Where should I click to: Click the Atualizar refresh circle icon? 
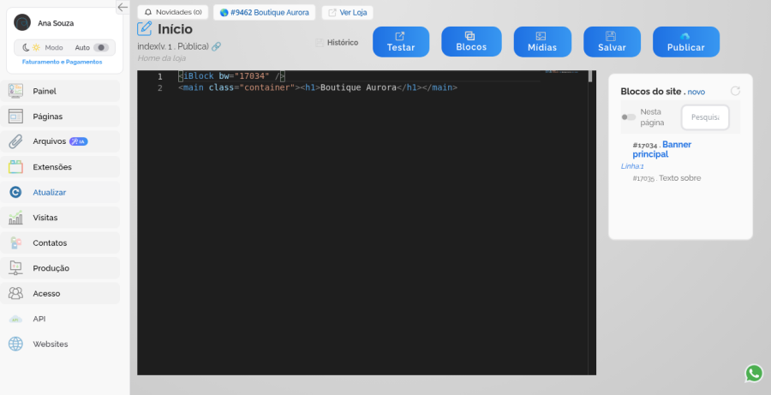coord(15,192)
